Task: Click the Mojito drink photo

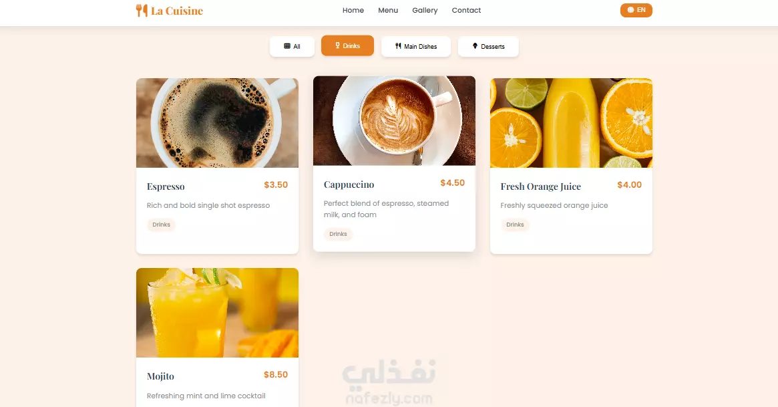Action: pyautogui.click(x=217, y=313)
